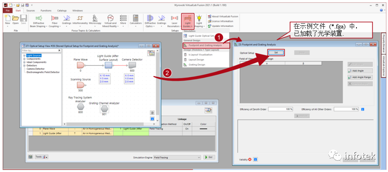Open the Fiber Coupling topic
Screen dimensions: 388x172
54,21
